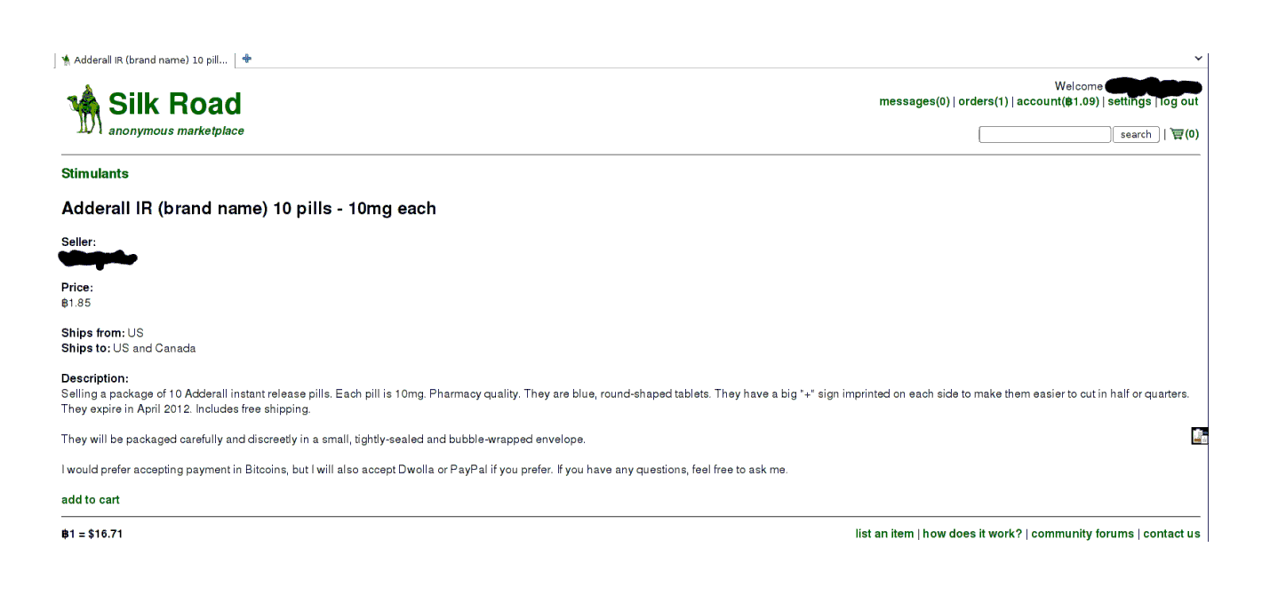1262x595 pixels.
Task: Click the log out link
Action: point(1179,101)
